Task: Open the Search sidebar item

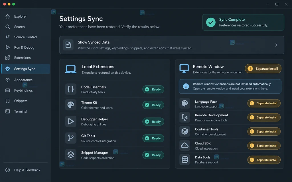Action: [x=25, y=27]
